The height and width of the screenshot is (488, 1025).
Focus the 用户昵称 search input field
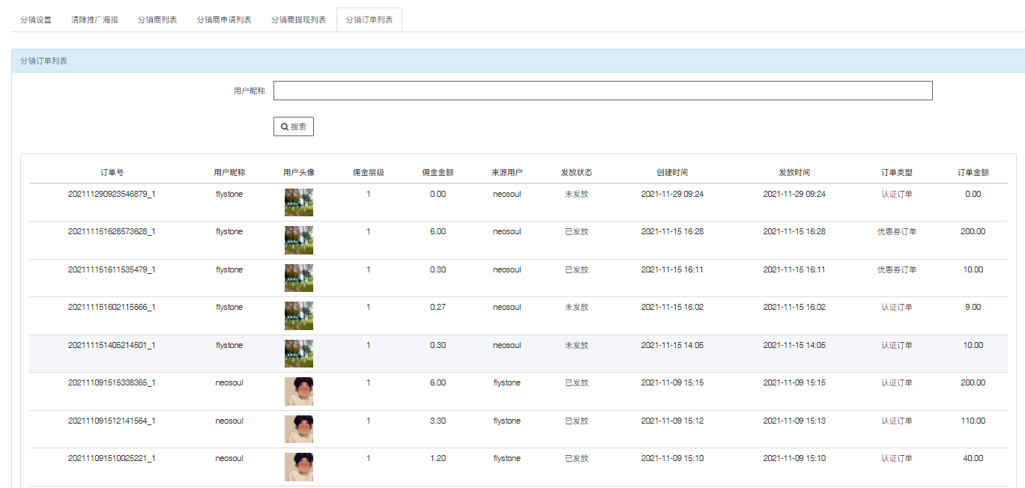(x=603, y=91)
